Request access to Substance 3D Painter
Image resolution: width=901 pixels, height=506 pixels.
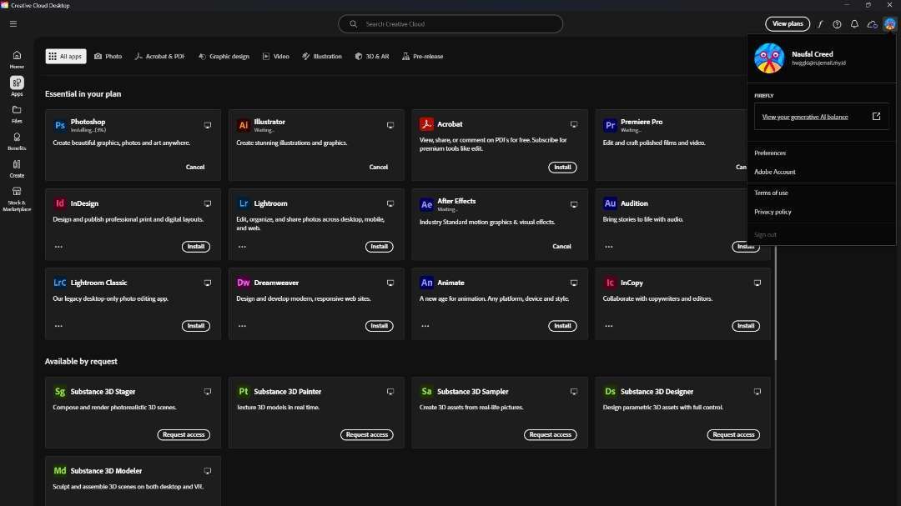tap(367, 434)
